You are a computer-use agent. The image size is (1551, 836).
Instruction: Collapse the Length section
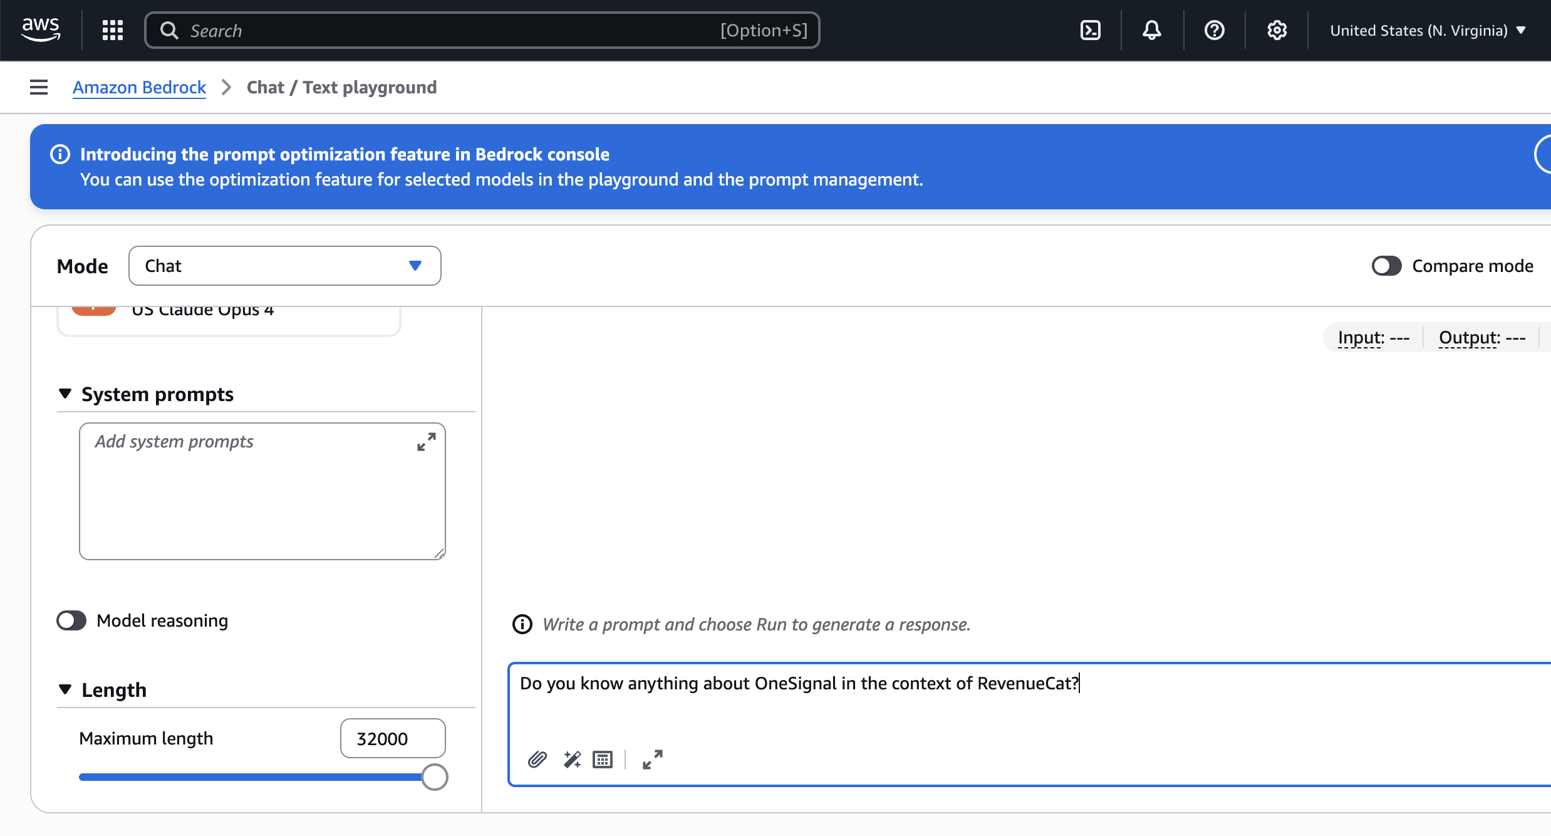click(65, 689)
